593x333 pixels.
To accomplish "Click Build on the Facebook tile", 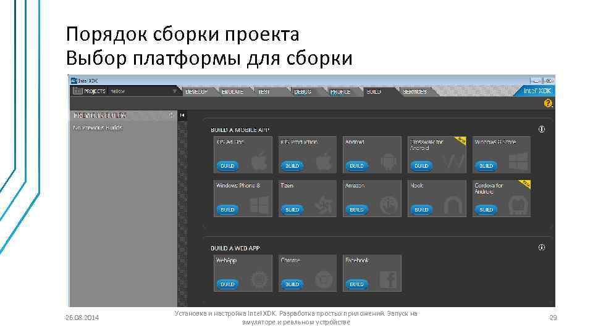I will [x=356, y=284].
